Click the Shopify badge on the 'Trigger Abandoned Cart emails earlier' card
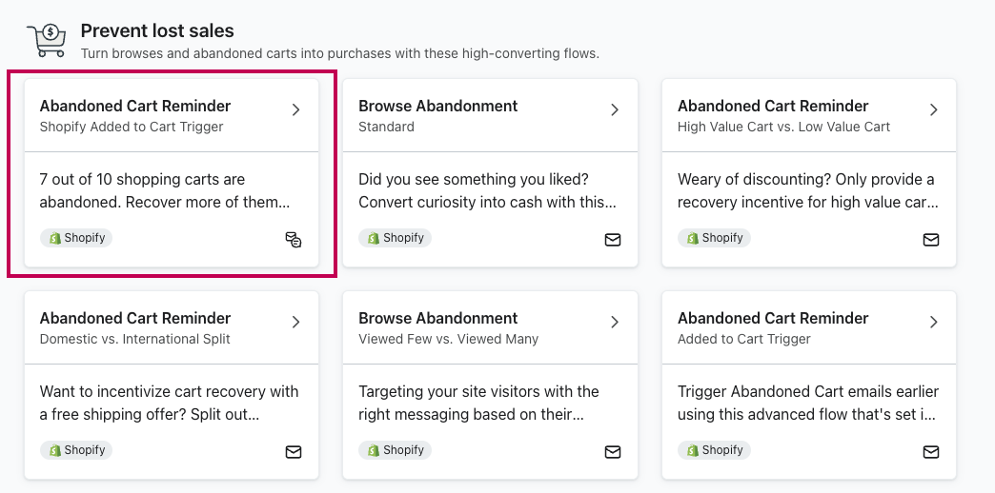Viewport: 995px width, 493px height. coord(714,450)
